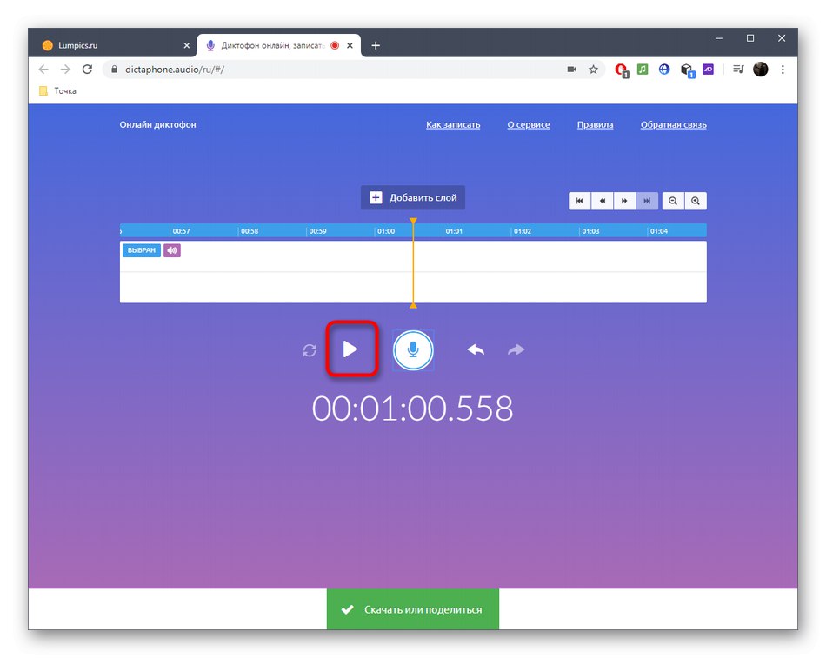Open the red extension with badge

pos(622,70)
